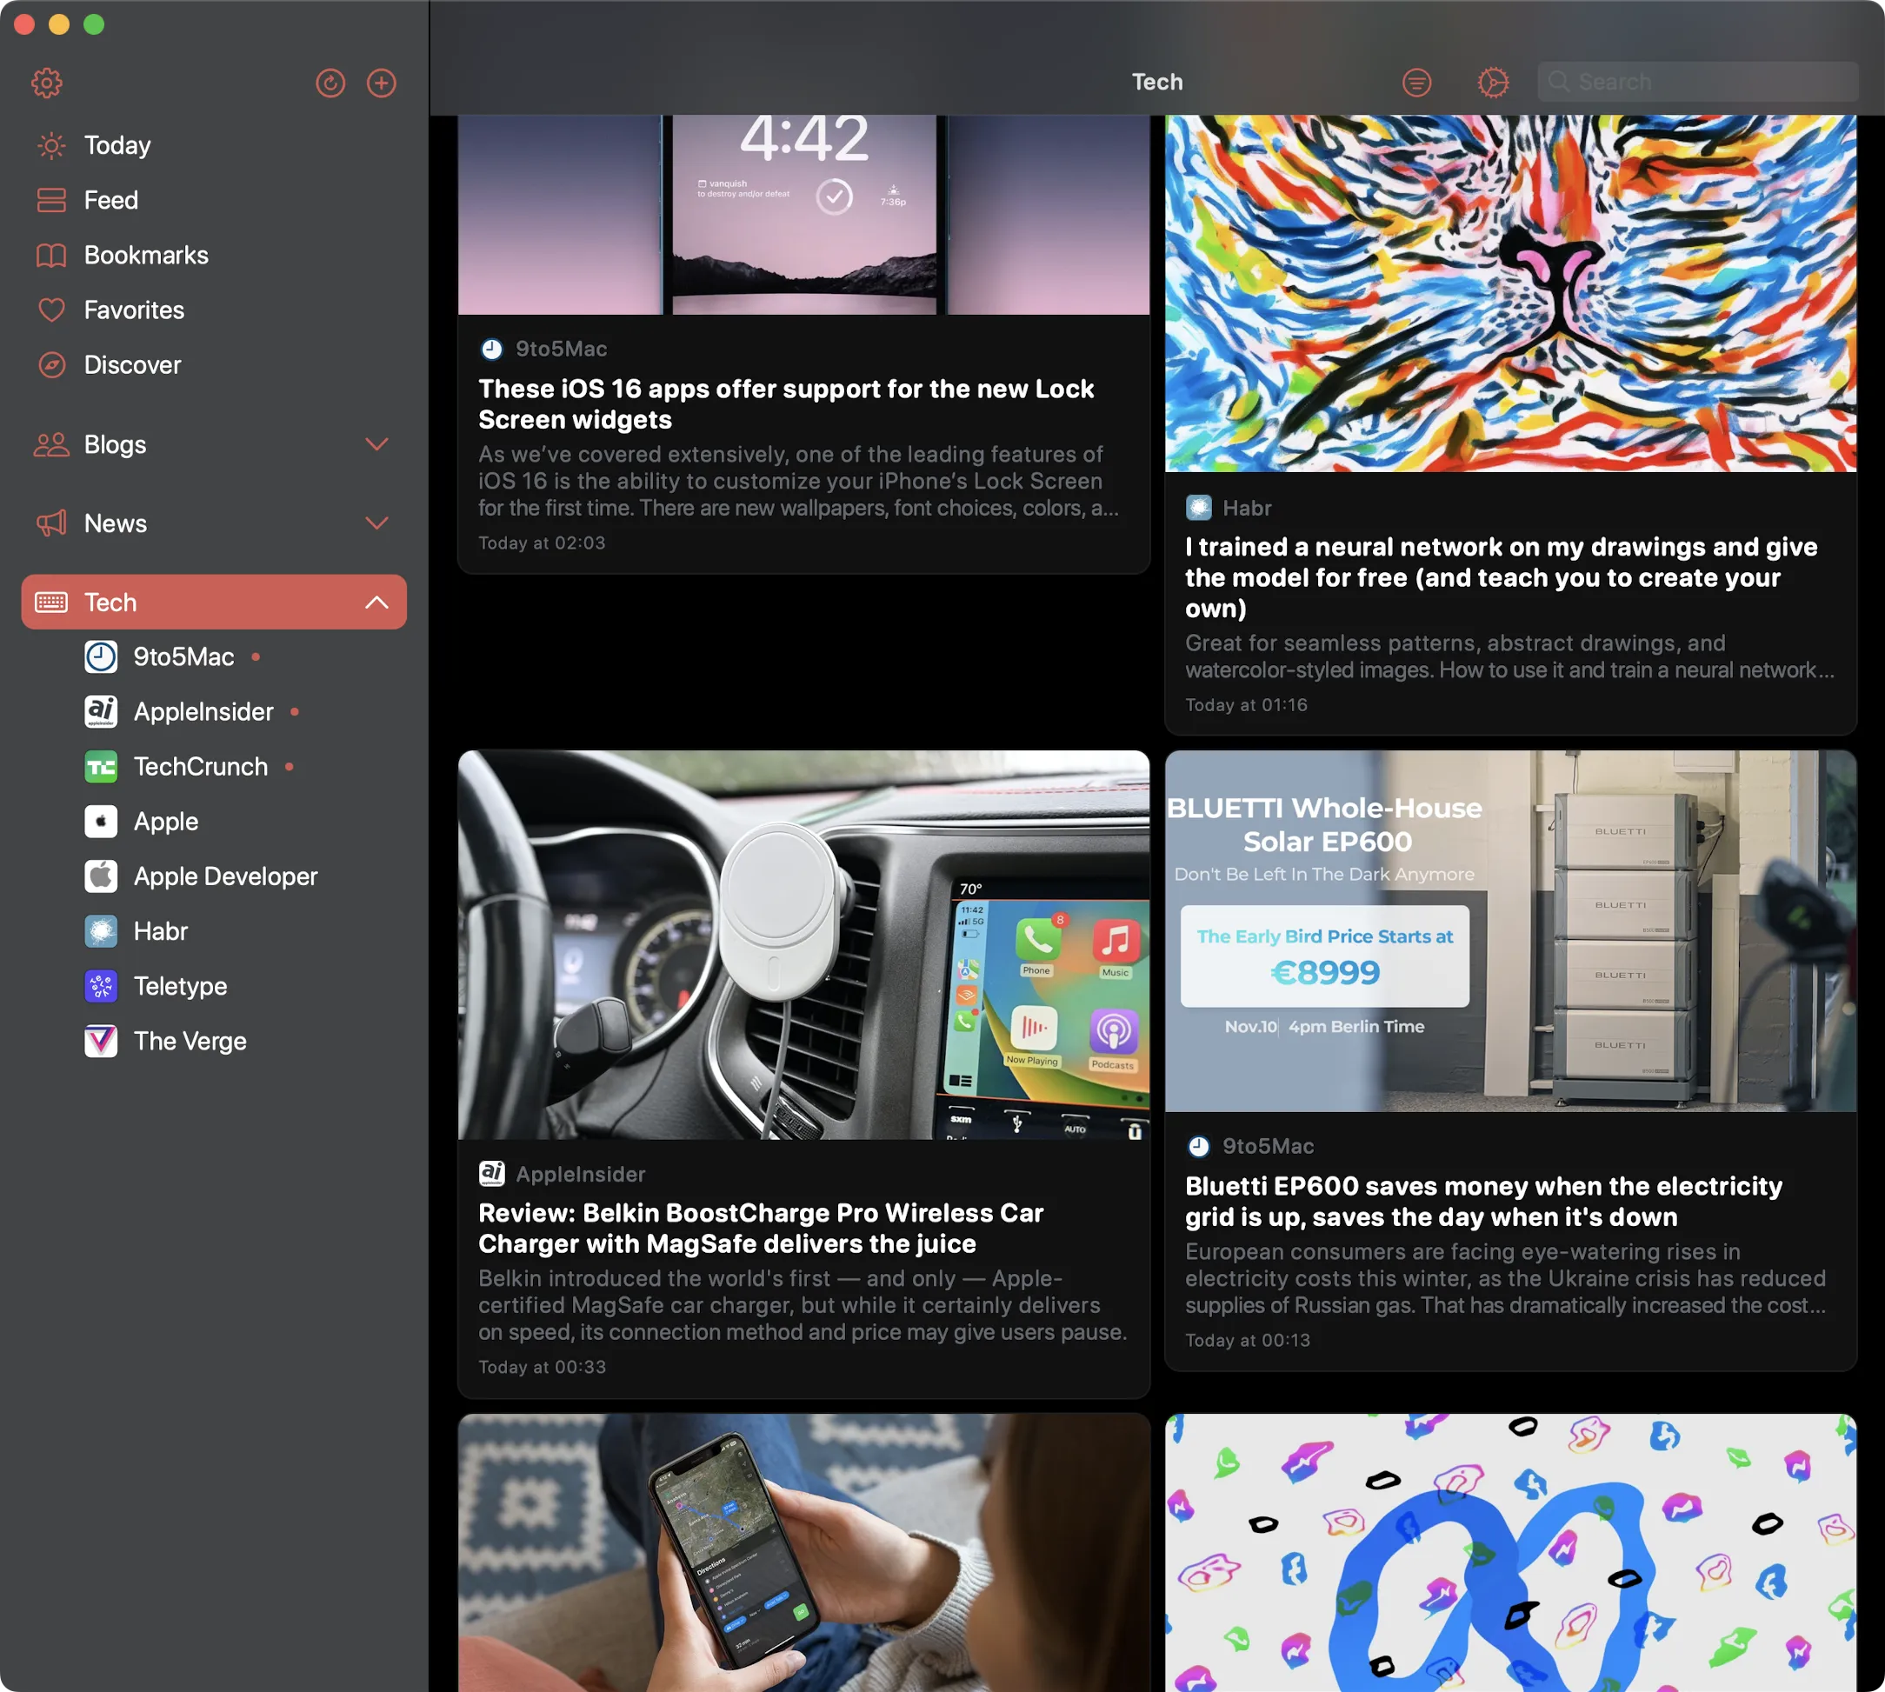The width and height of the screenshot is (1885, 1692).
Task: Select the Apple Developer feed label
Action: (x=226, y=876)
